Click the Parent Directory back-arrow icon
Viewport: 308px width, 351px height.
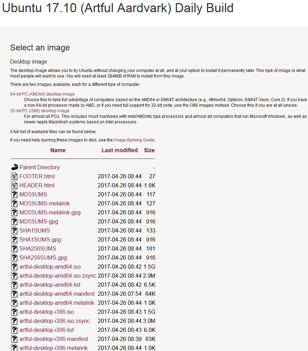point(15,167)
